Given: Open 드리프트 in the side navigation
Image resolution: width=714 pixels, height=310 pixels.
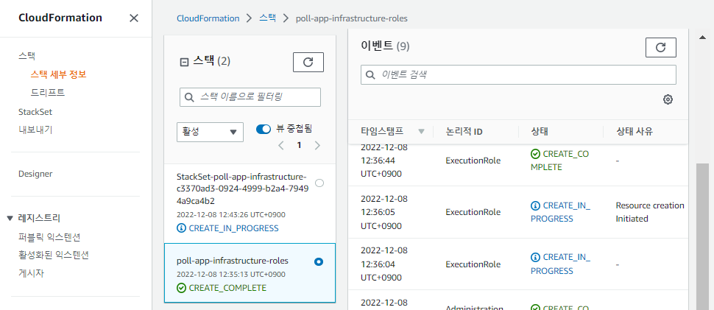Looking at the screenshot, I should (x=48, y=92).
